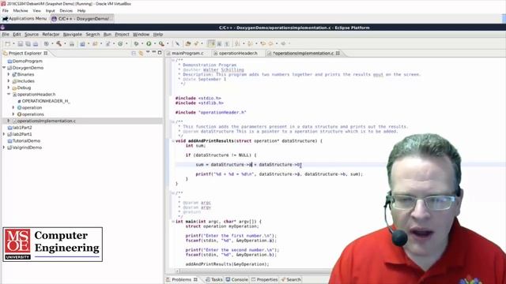Open the Problems tab at bottom
Screen dimensions: 506x284
[182, 279]
